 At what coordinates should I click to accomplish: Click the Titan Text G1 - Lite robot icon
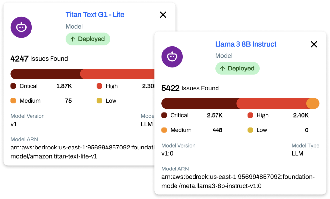point(21,27)
